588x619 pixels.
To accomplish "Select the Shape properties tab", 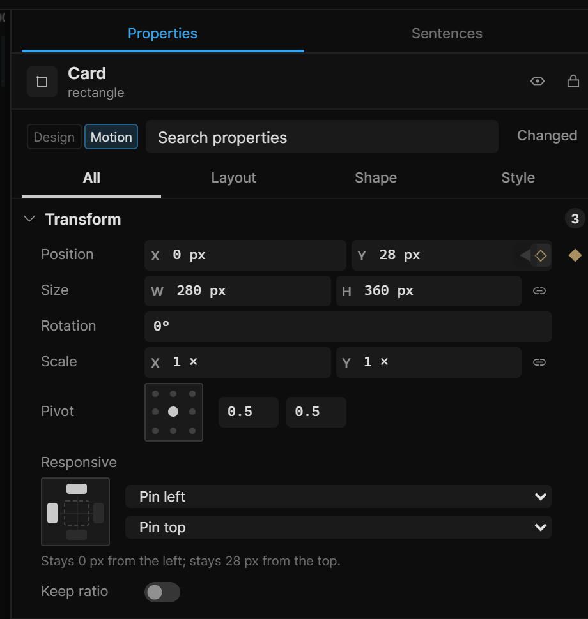I will [376, 178].
